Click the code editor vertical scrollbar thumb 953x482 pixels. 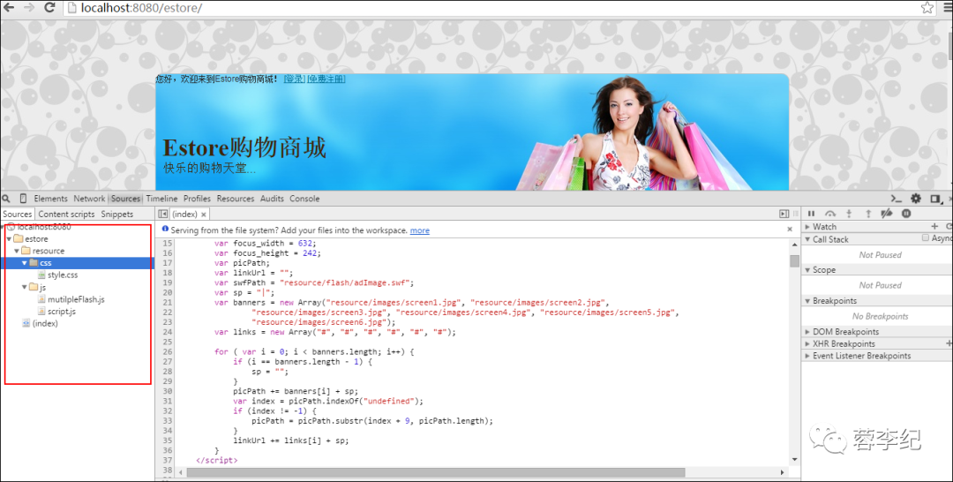tap(794, 260)
